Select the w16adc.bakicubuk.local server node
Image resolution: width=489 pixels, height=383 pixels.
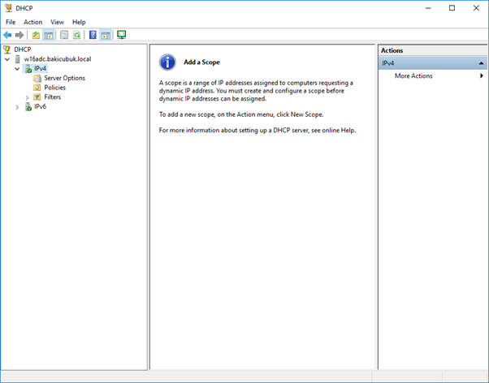tap(58, 59)
